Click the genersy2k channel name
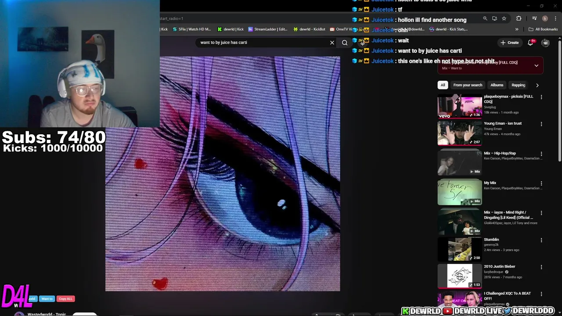 click(x=491, y=245)
